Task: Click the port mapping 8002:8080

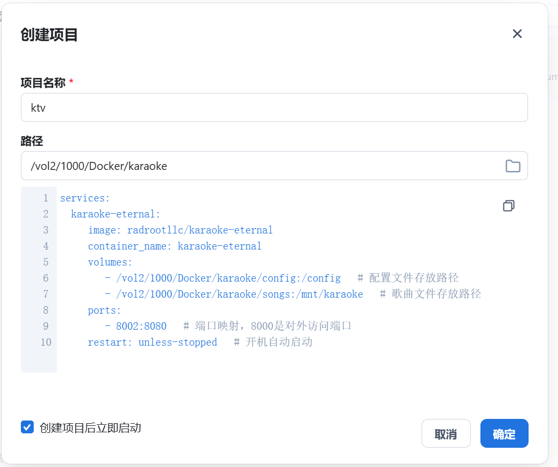Action: coord(141,326)
